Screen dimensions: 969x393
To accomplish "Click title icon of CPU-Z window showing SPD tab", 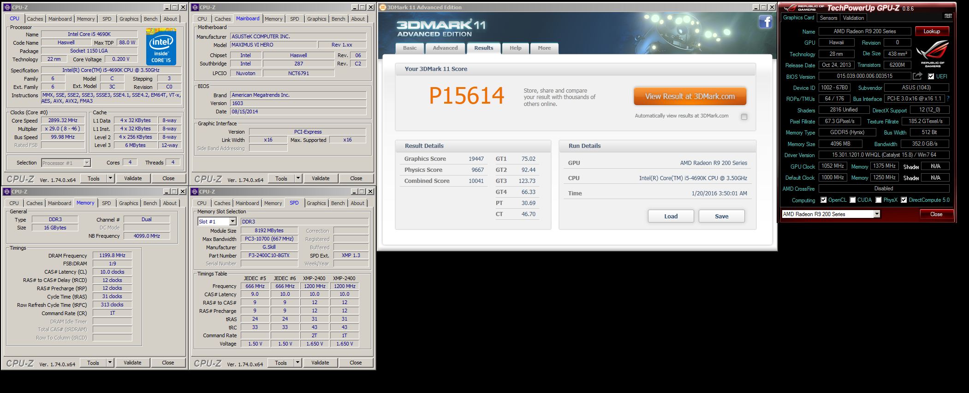I will click(x=195, y=191).
